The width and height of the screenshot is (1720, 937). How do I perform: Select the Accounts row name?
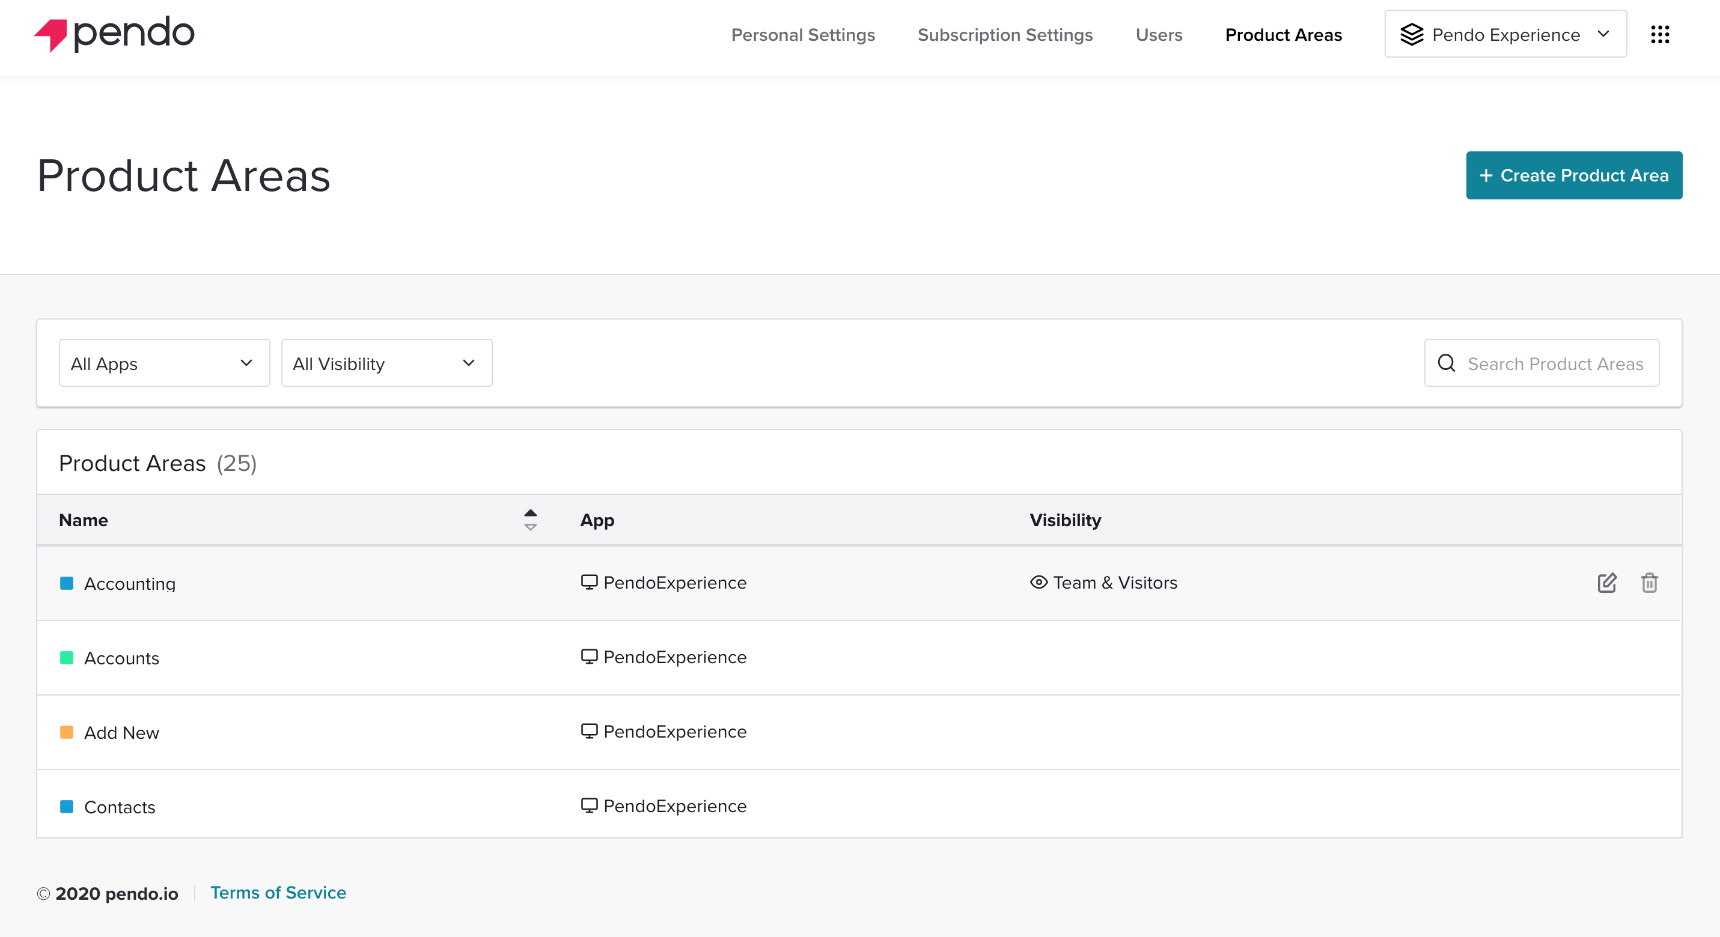[121, 658]
